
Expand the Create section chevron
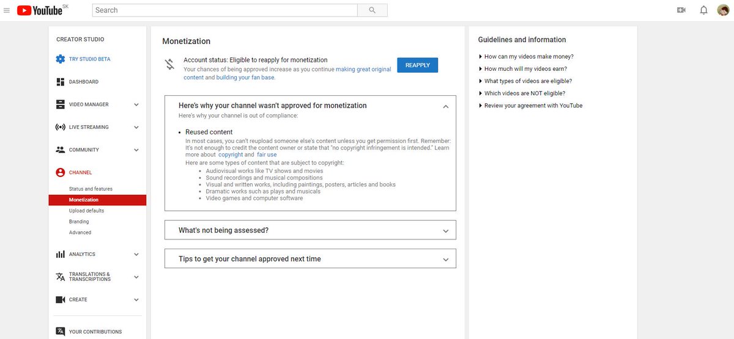pos(136,300)
